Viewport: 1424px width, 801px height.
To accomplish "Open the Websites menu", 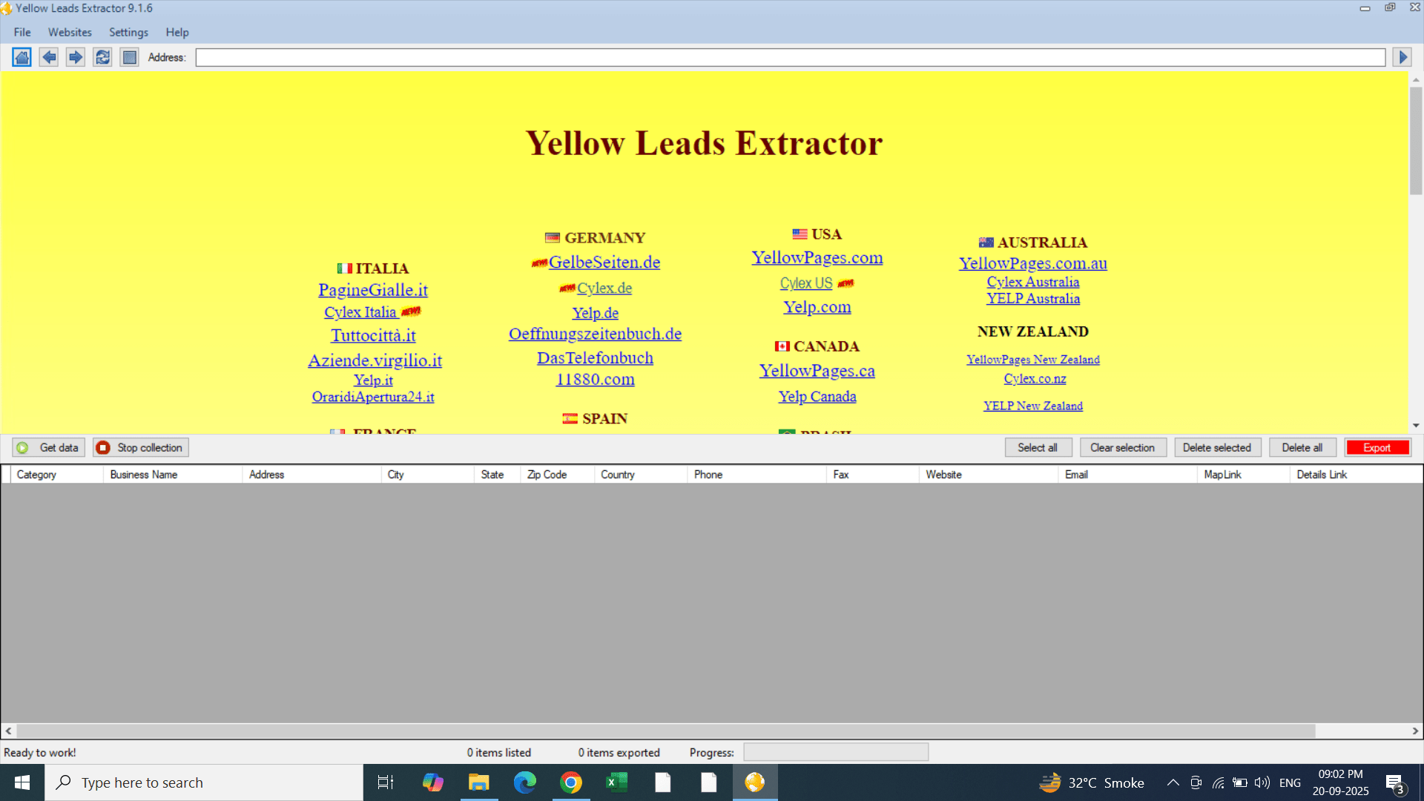I will 70,32.
